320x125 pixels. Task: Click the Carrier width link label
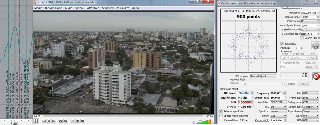point(262,120)
